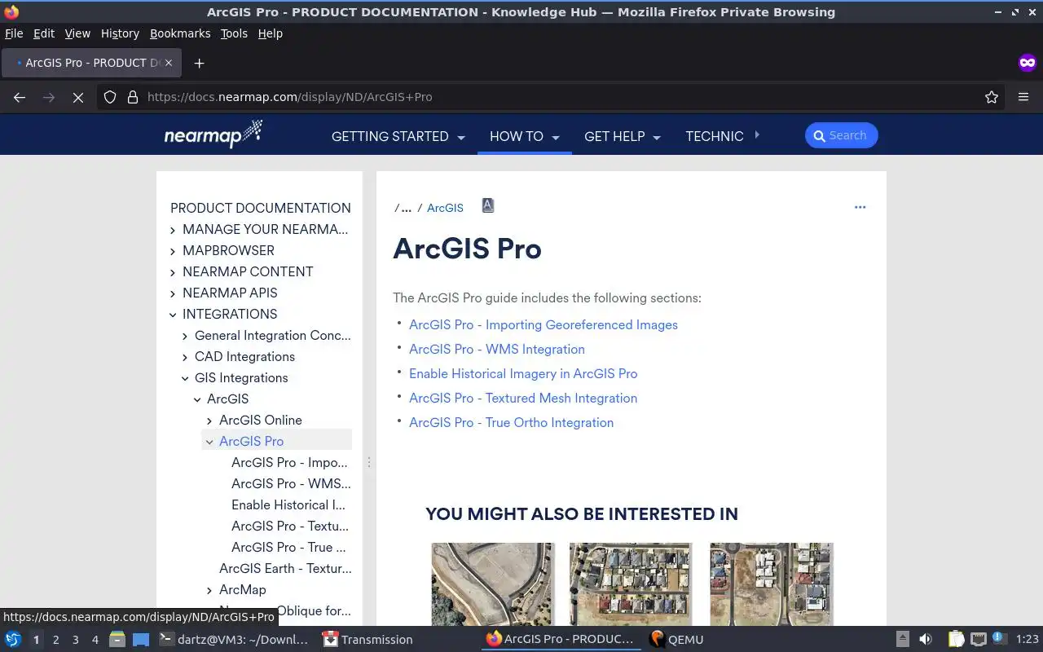Expand the NEARMAP CONTENT tree section
The height and width of the screenshot is (652, 1043).
[173, 272]
